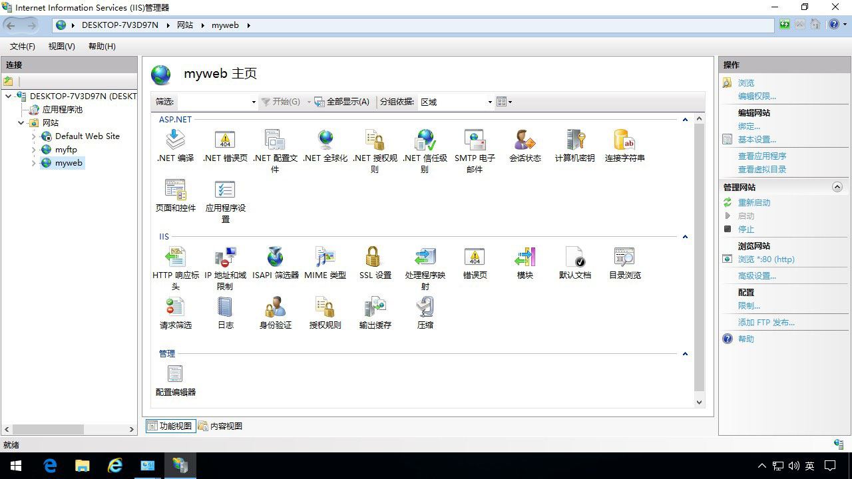Viewport: 852px width, 479px height.
Task: Open File Explorer from the taskbar
Action: tap(83, 466)
